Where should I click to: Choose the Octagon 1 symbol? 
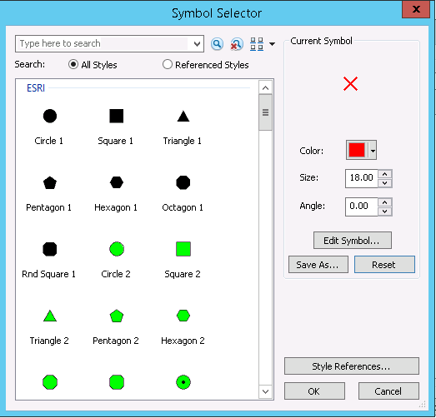coord(183,182)
